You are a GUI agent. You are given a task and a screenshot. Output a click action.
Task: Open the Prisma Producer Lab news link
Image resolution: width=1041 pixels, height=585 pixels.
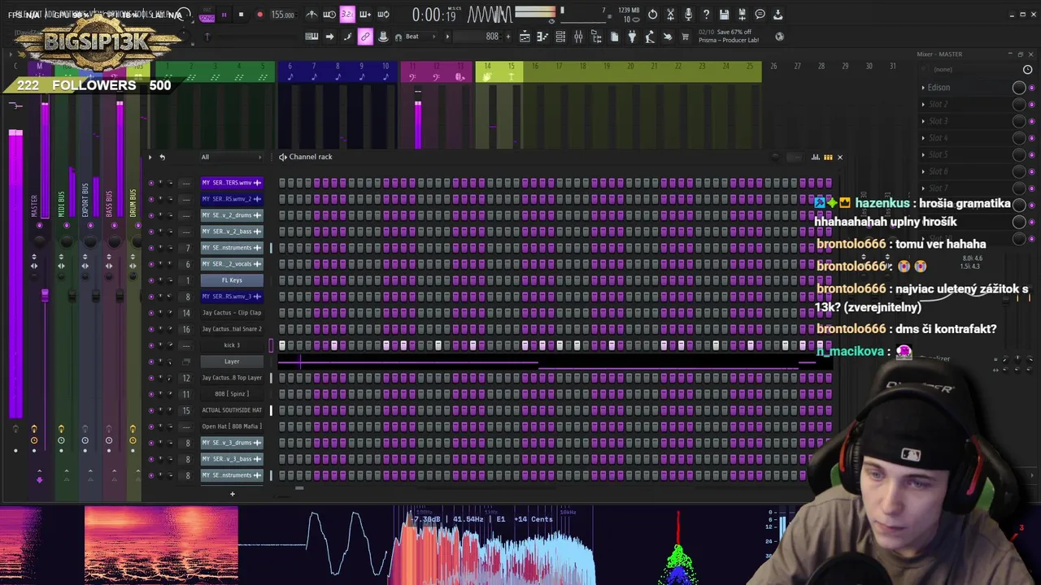point(730,37)
